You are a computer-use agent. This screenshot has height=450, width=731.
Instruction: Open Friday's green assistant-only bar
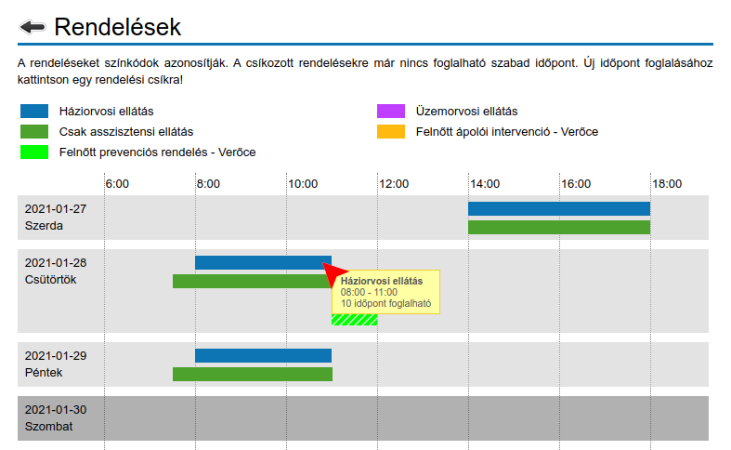(x=252, y=374)
